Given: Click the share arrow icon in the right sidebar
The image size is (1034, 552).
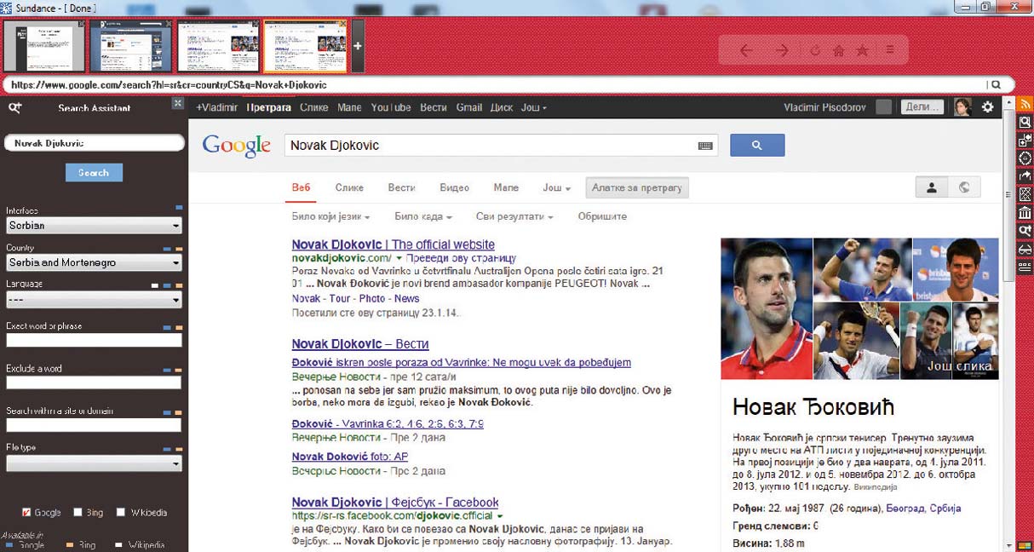Looking at the screenshot, I should (1025, 176).
